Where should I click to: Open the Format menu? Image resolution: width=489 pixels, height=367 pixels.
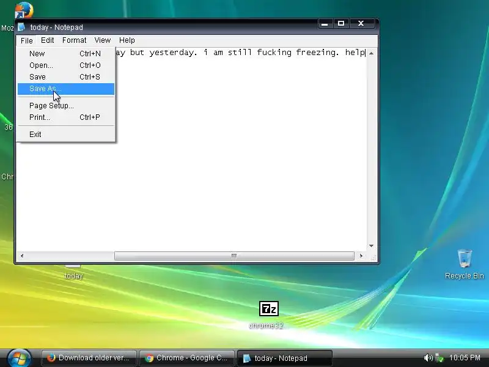pos(74,40)
